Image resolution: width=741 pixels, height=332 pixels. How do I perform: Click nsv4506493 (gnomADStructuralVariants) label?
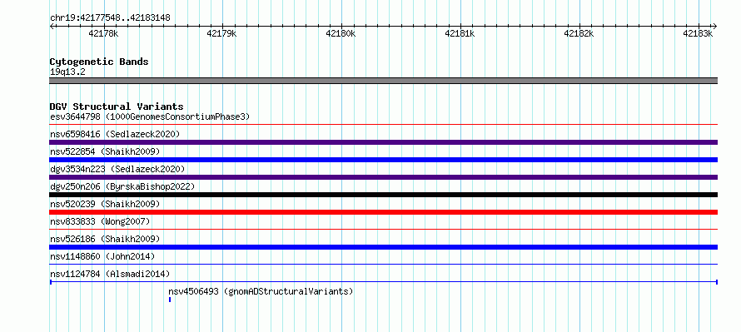(261, 291)
